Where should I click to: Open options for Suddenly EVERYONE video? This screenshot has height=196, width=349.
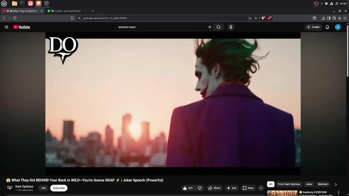tap(339, 193)
